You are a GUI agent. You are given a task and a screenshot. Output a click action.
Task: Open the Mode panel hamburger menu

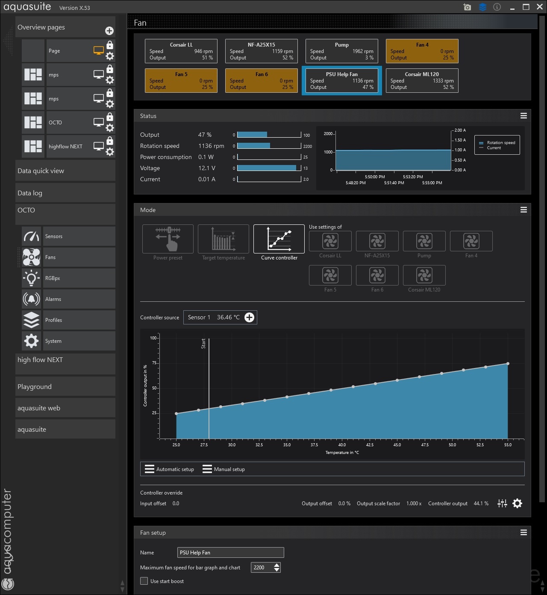coord(523,210)
